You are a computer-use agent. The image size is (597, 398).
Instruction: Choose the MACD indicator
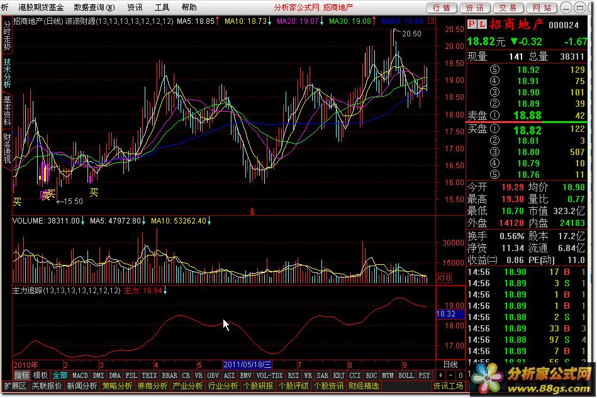[x=80, y=375]
